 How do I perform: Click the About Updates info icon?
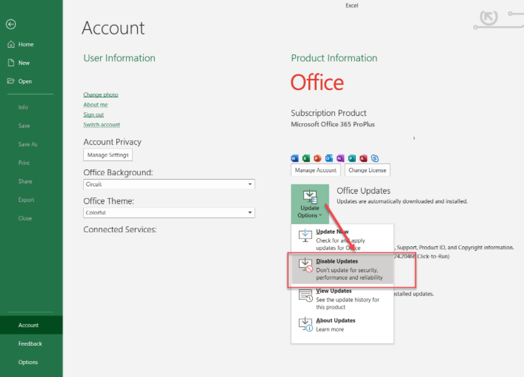[x=305, y=324]
